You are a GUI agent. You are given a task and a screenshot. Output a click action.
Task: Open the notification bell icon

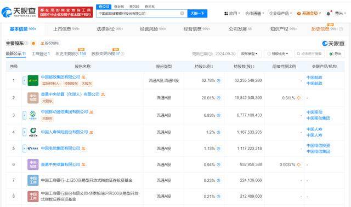pyautogui.click(x=328, y=14)
